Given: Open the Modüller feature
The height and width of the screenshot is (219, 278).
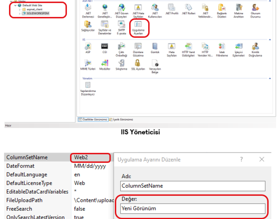Looking at the screenshot, I should (x=104, y=64).
